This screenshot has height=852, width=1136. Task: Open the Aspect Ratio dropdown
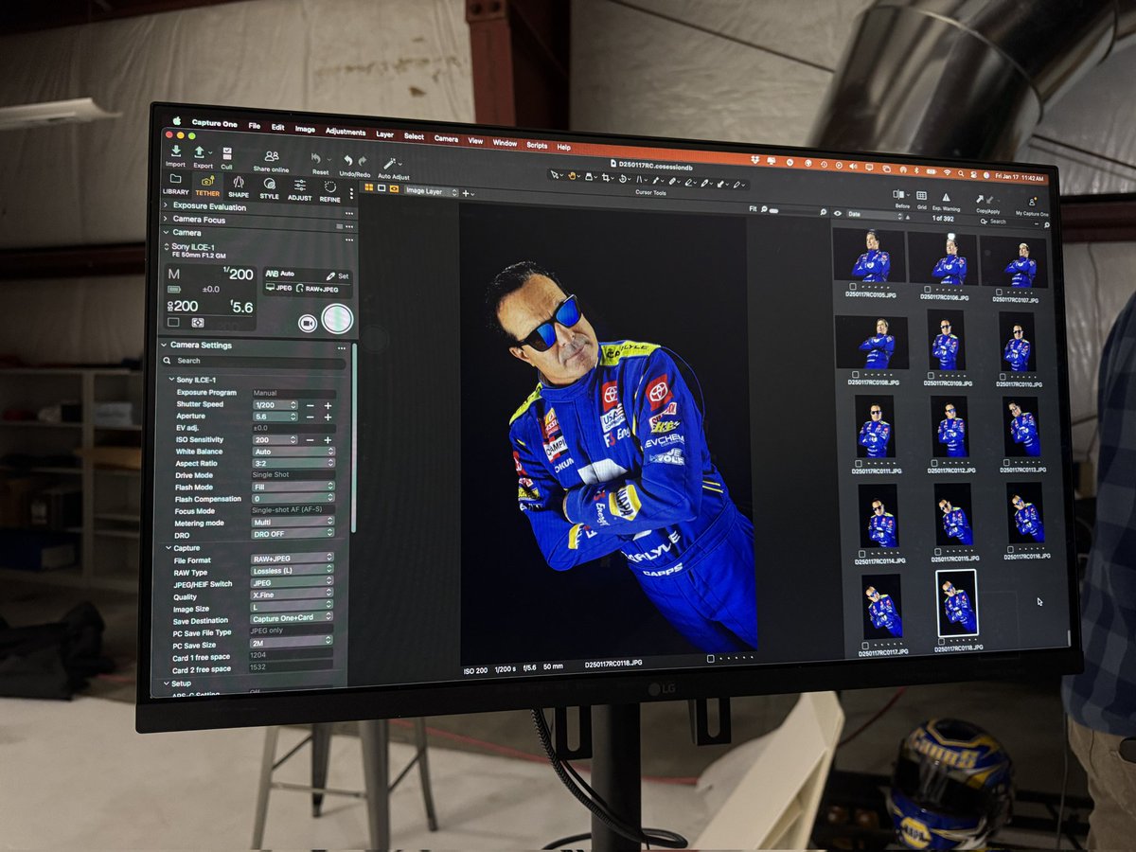click(x=293, y=463)
